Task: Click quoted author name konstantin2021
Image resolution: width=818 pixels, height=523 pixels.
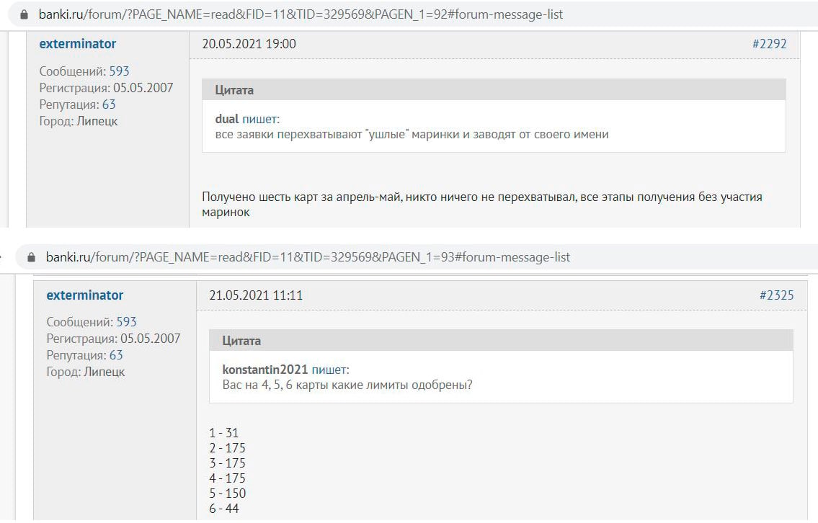Action: [265, 370]
